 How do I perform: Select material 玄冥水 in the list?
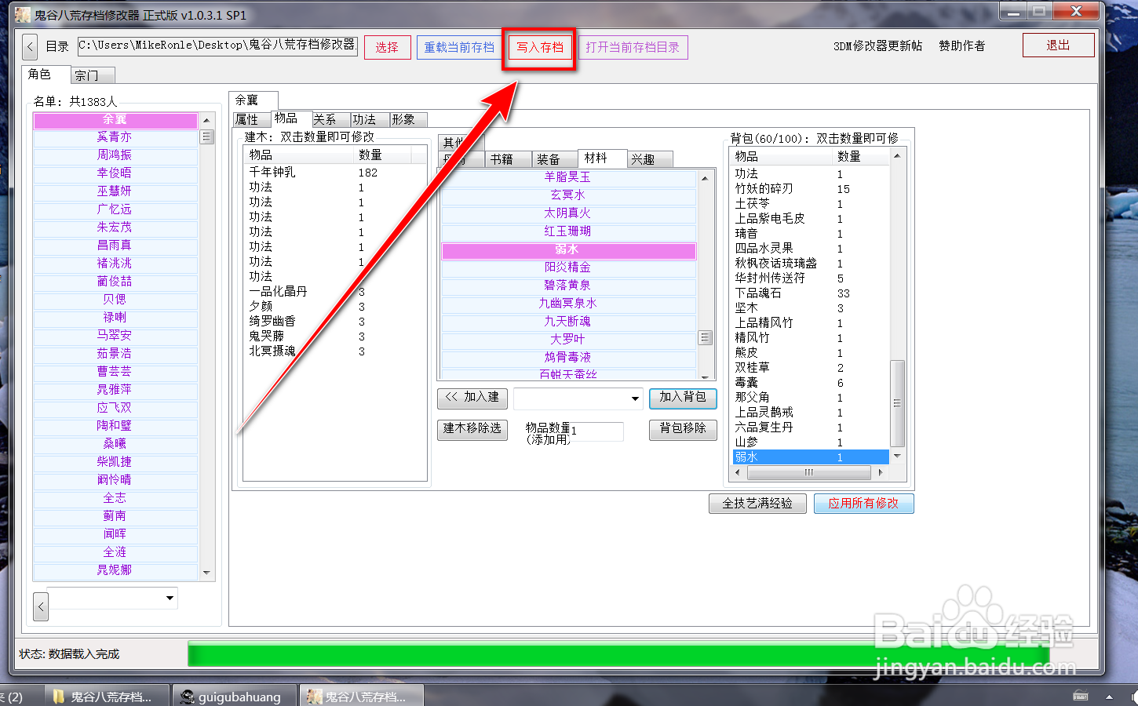click(x=568, y=195)
